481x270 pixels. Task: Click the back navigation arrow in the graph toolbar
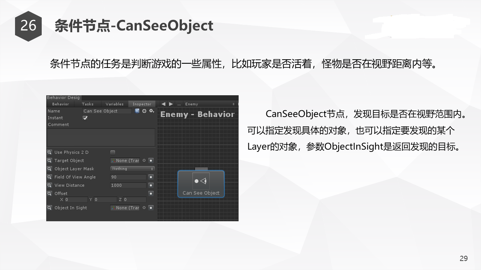[163, 104]
